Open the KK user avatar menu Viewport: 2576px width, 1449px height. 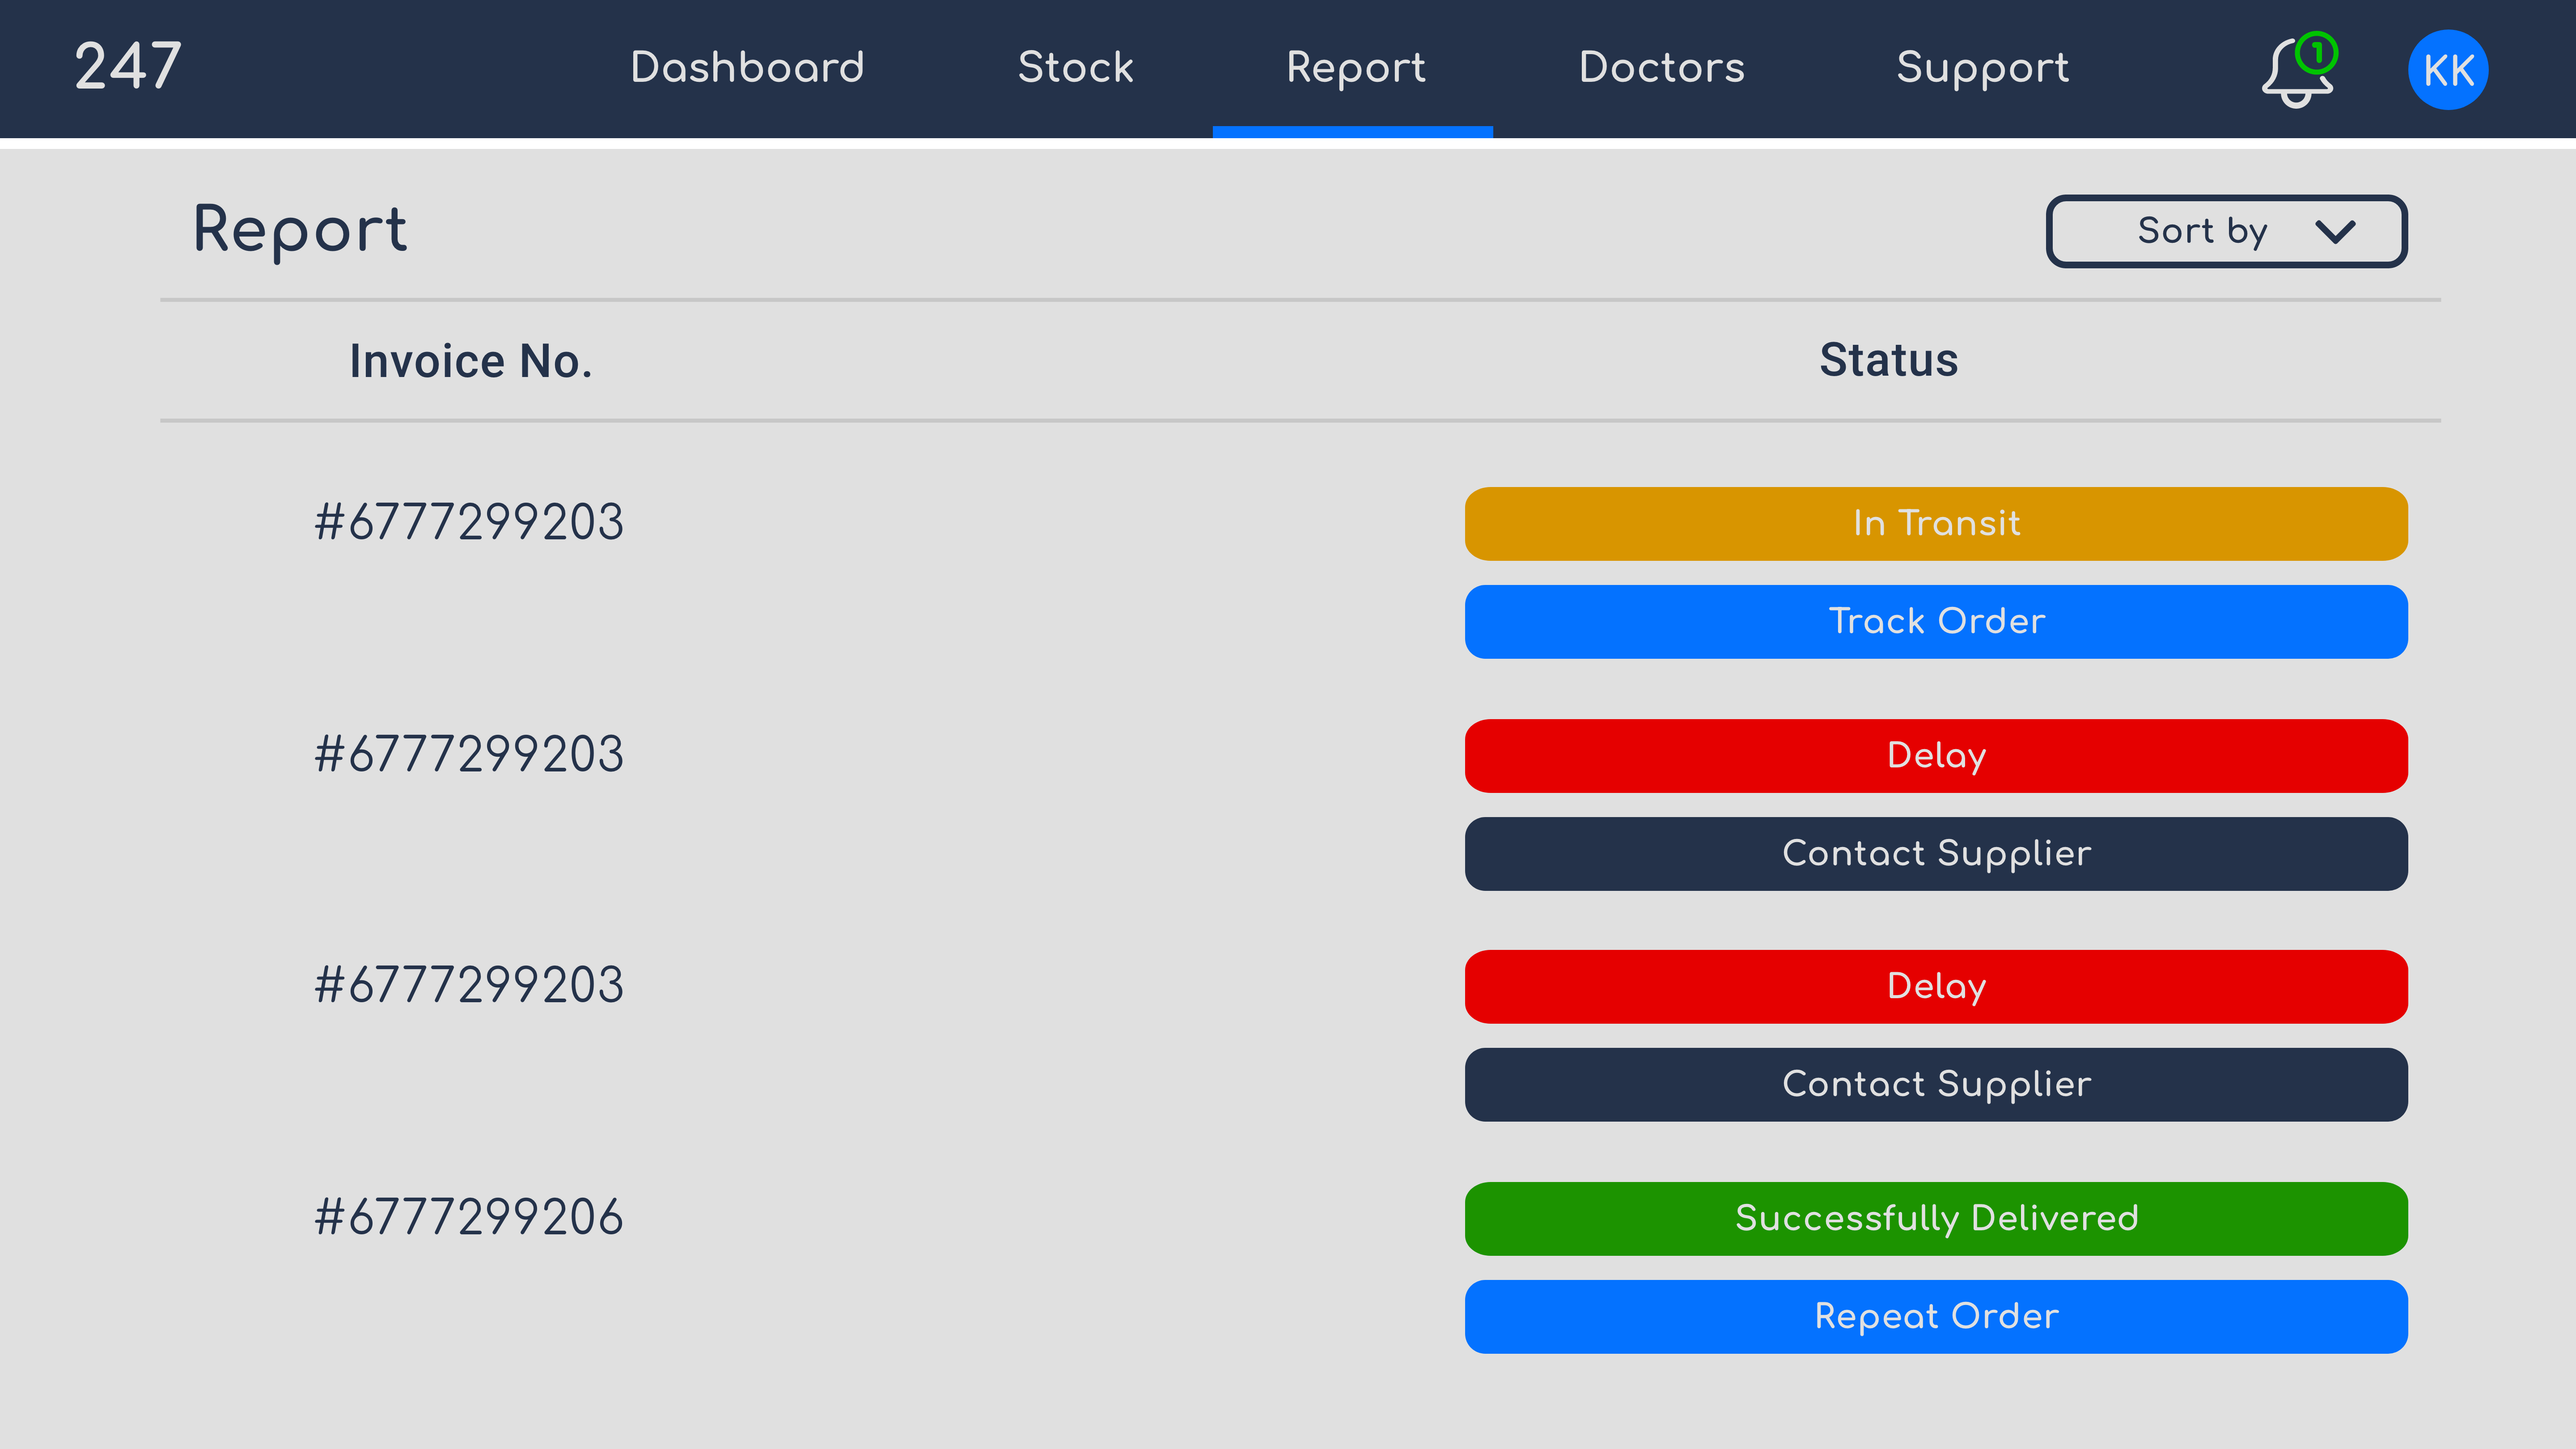click(x=2448, y=70)
